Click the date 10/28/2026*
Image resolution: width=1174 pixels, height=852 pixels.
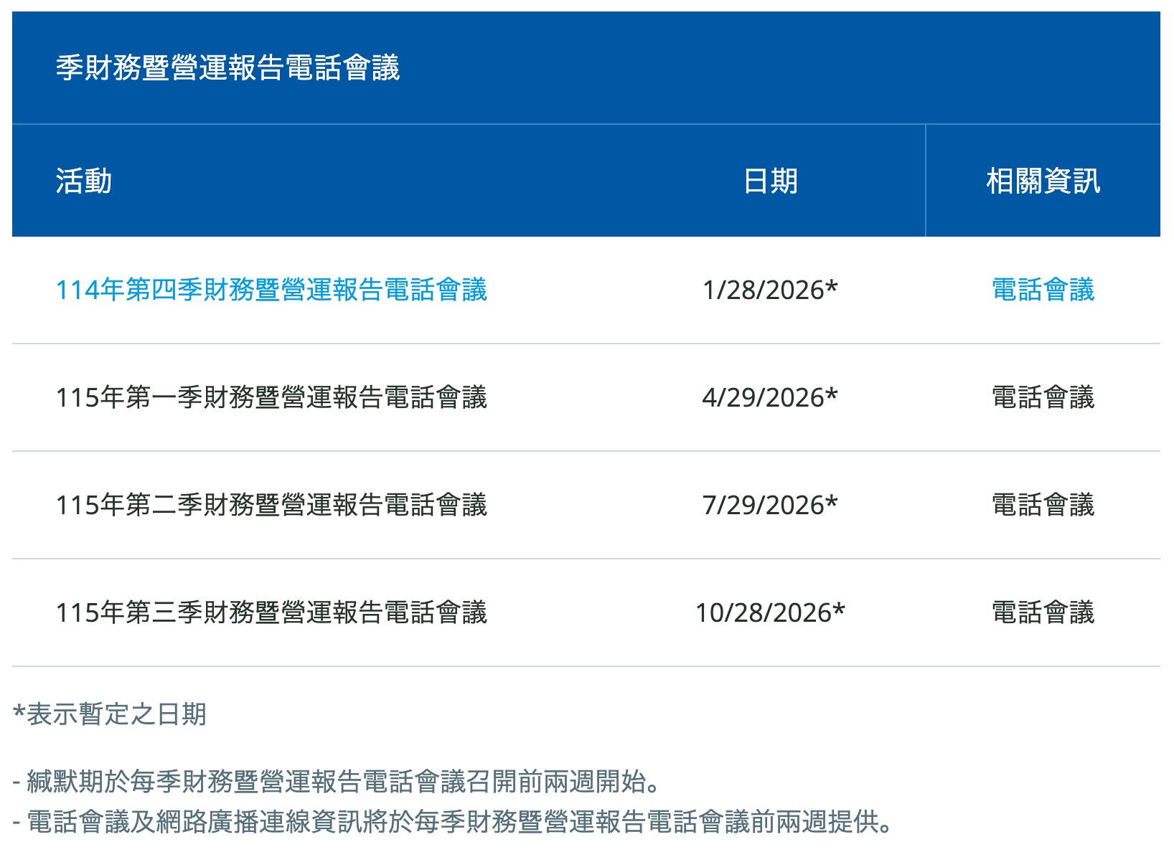pos(770,612)
